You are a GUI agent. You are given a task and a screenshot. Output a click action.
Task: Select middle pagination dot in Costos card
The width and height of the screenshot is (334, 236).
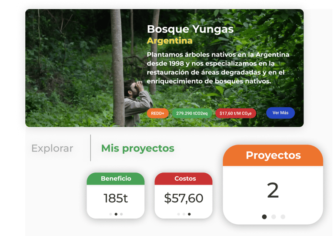pos(184,214)
